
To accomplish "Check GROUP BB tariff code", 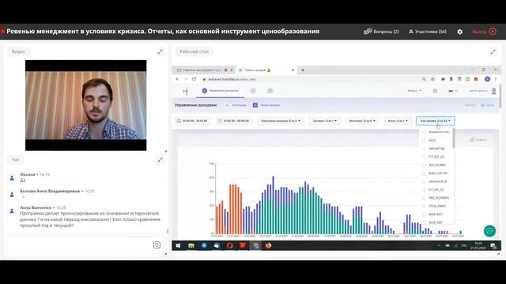I will point(424,148).
